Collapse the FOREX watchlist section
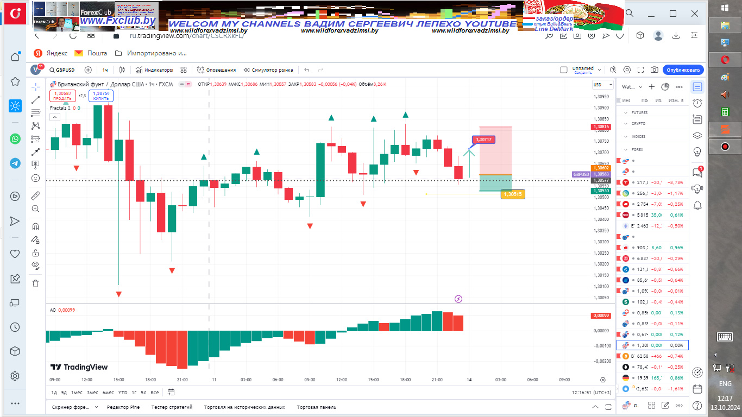The image size is (742, 417). point(625,149)
